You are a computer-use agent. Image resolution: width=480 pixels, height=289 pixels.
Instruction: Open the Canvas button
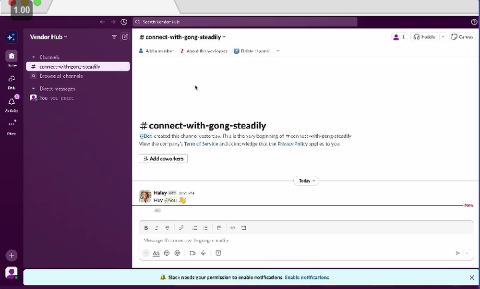pos(462,37)
